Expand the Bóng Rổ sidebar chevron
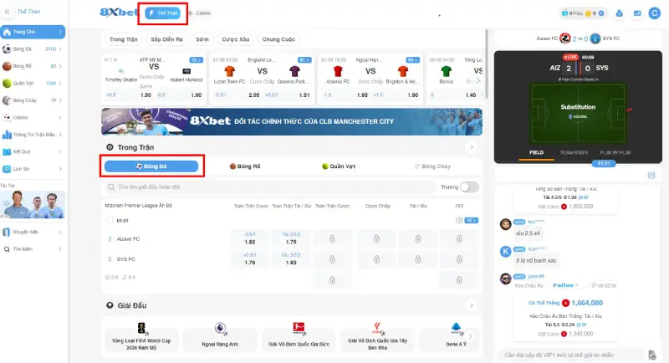The width and height of the screenshot is (669, 363). point(60,66)
